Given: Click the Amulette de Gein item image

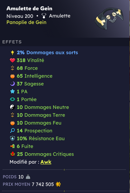Looking at the screenshot, I should tap(109, 19).
